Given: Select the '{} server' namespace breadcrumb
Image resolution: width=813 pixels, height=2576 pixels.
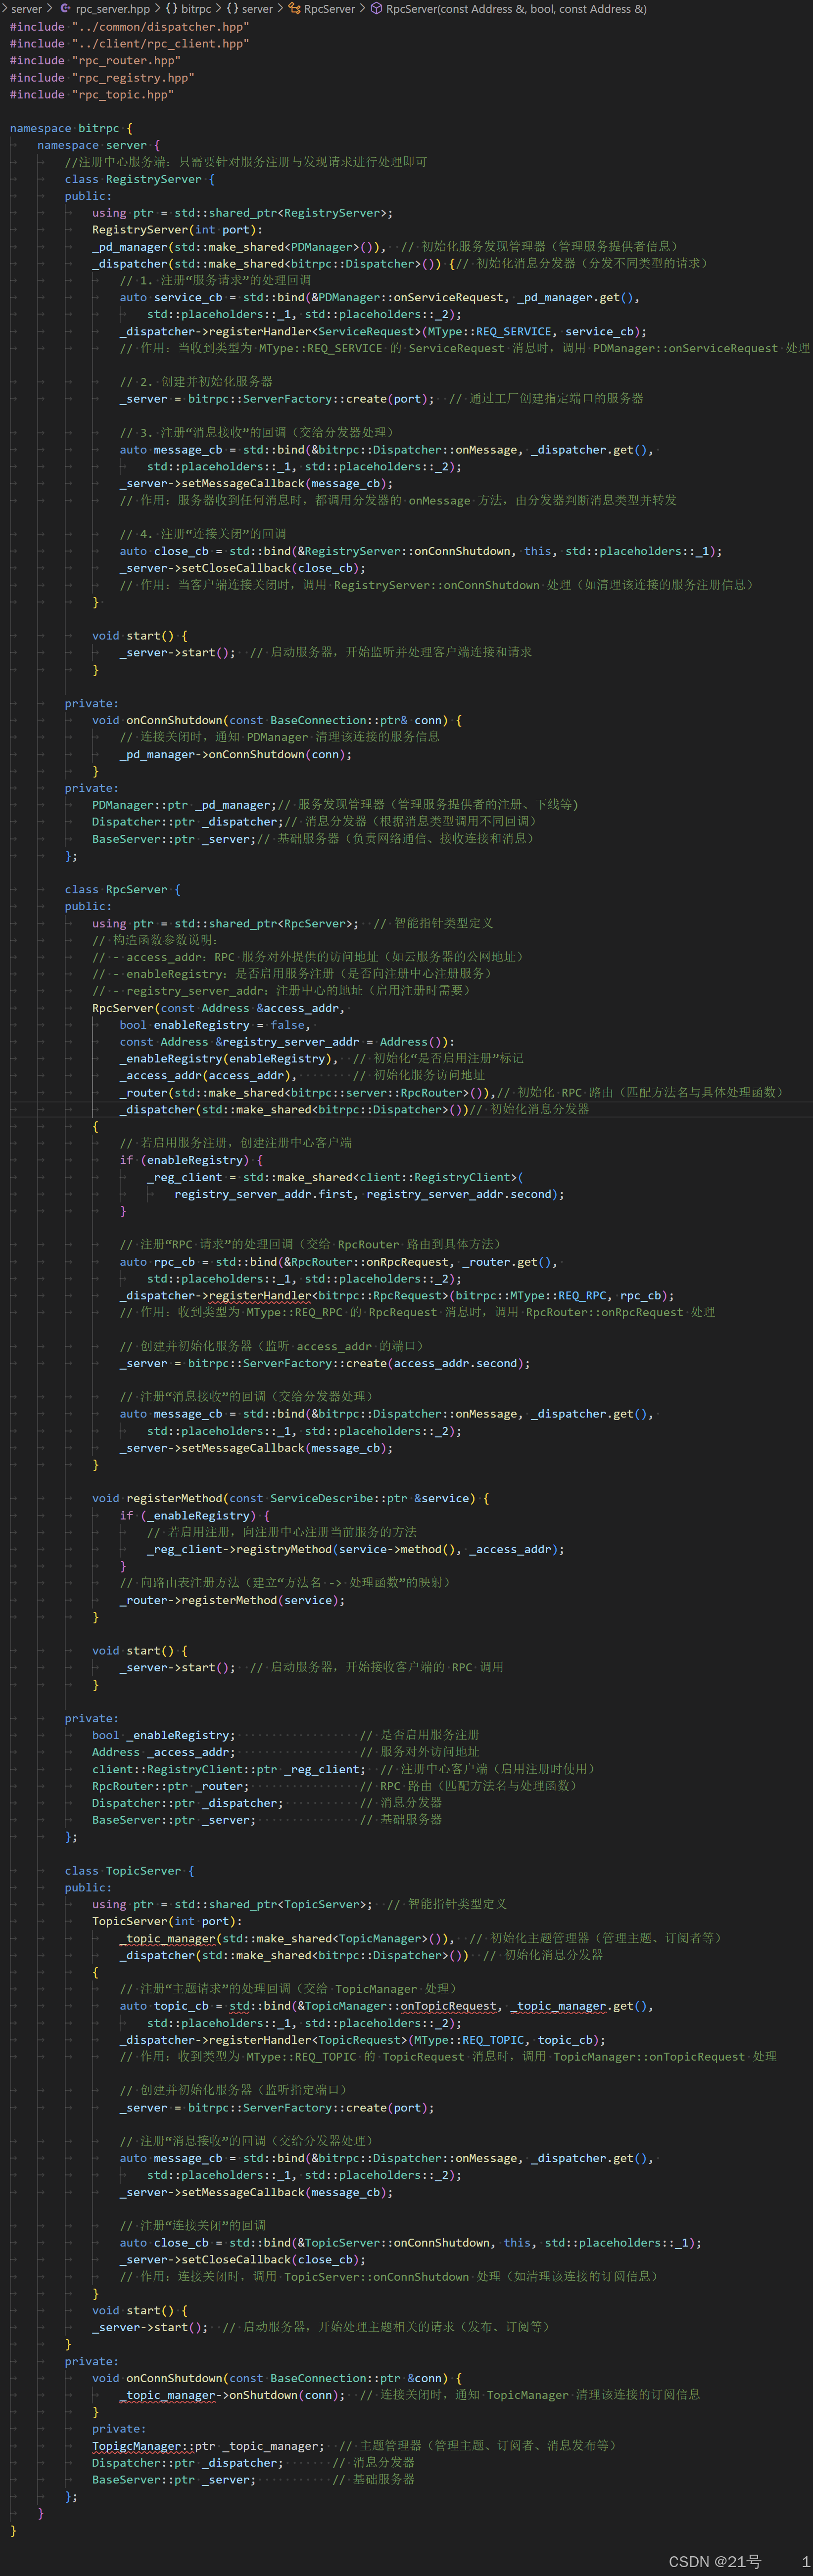Looking at the screenshot, I should pyautogui.click(x=250, y=9).
